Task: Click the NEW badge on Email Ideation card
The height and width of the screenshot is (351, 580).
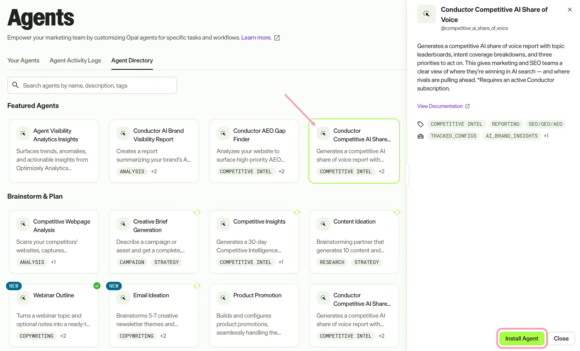Action: coord(114,286)
